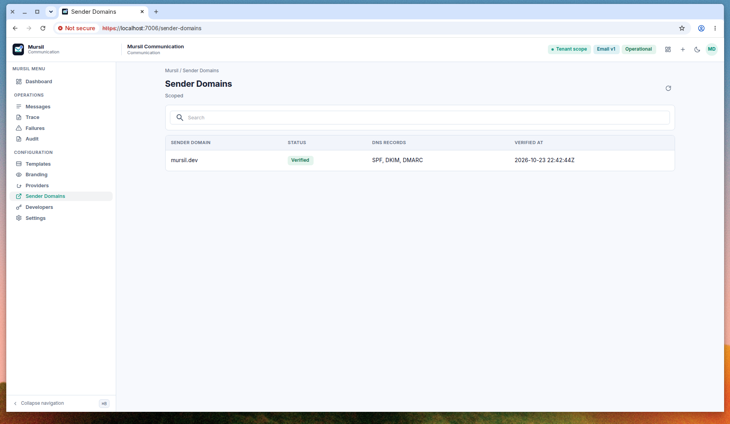The image size is (730, 424).
Task: Click the STATUS column header
Action: (x=297, y=143)
